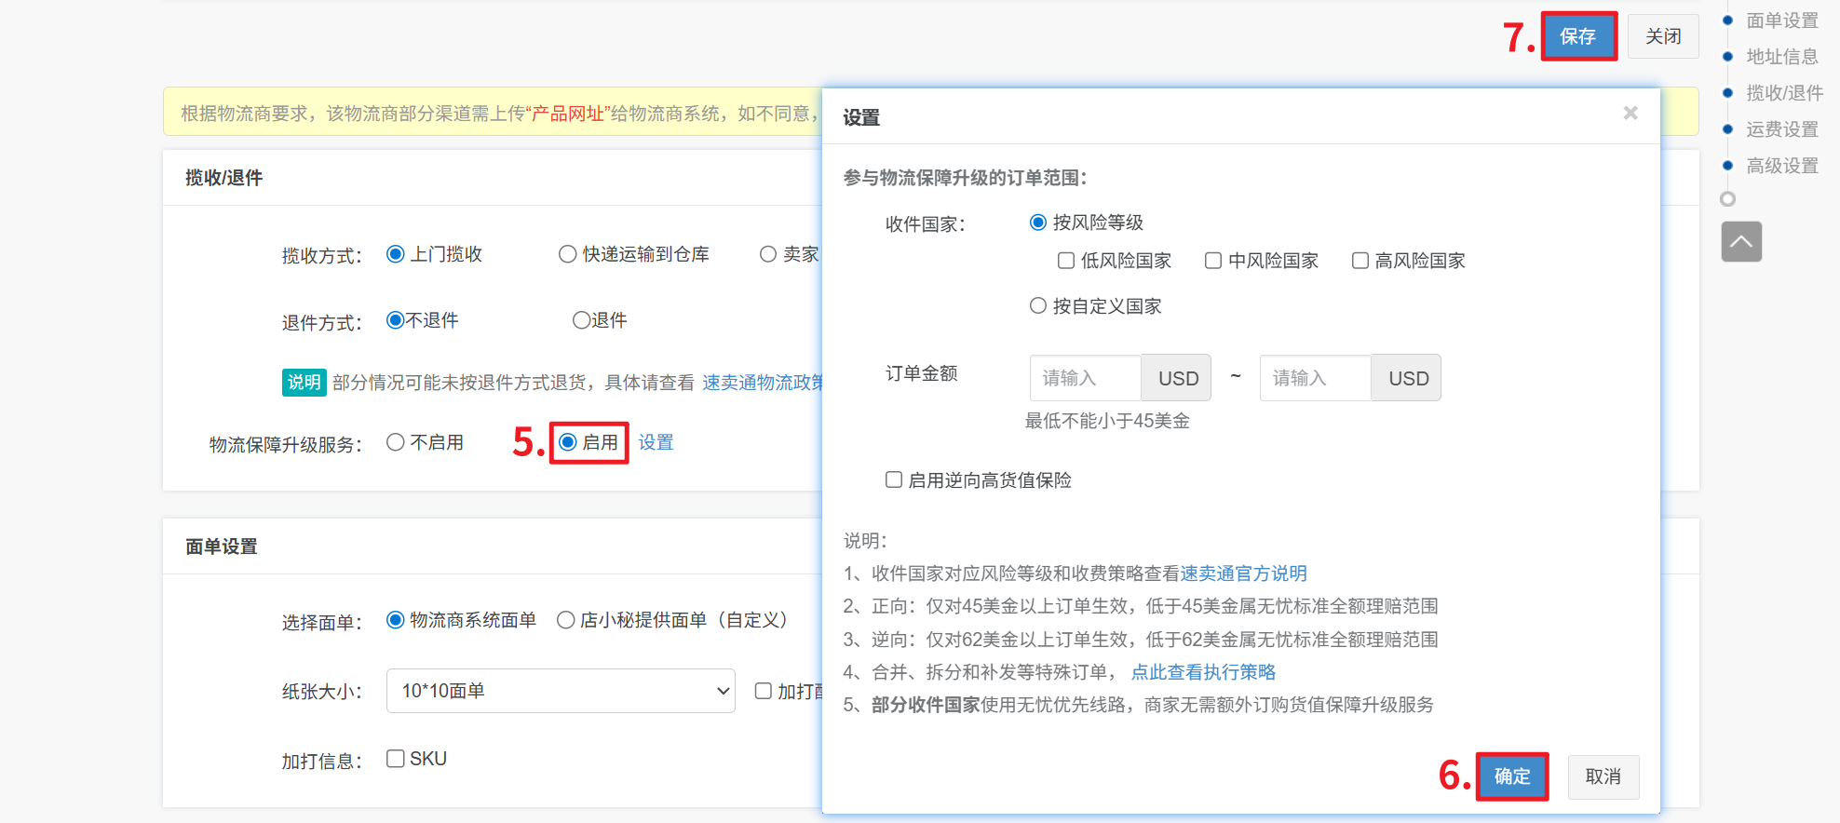The image size is (1840, 823).
Task: Check the 低风险国家 checkbox
Action: 1066,261
